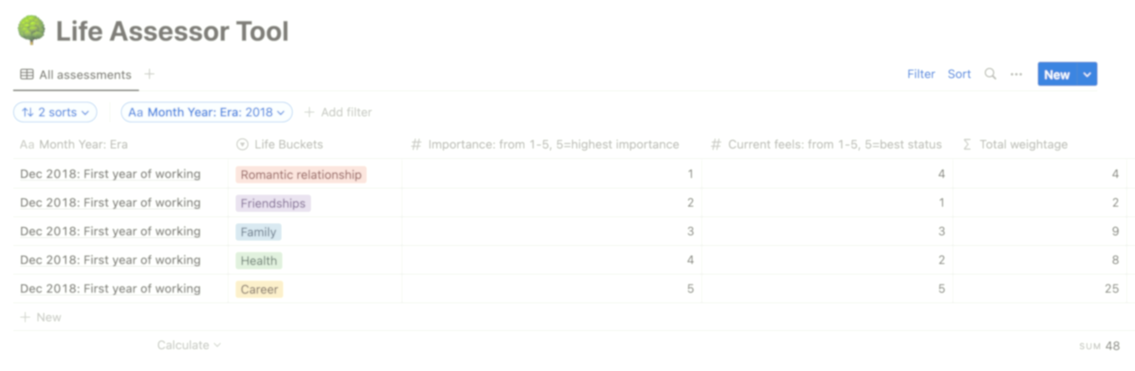
Task: Click + New to add a row
Action: [x=41, y=317]
